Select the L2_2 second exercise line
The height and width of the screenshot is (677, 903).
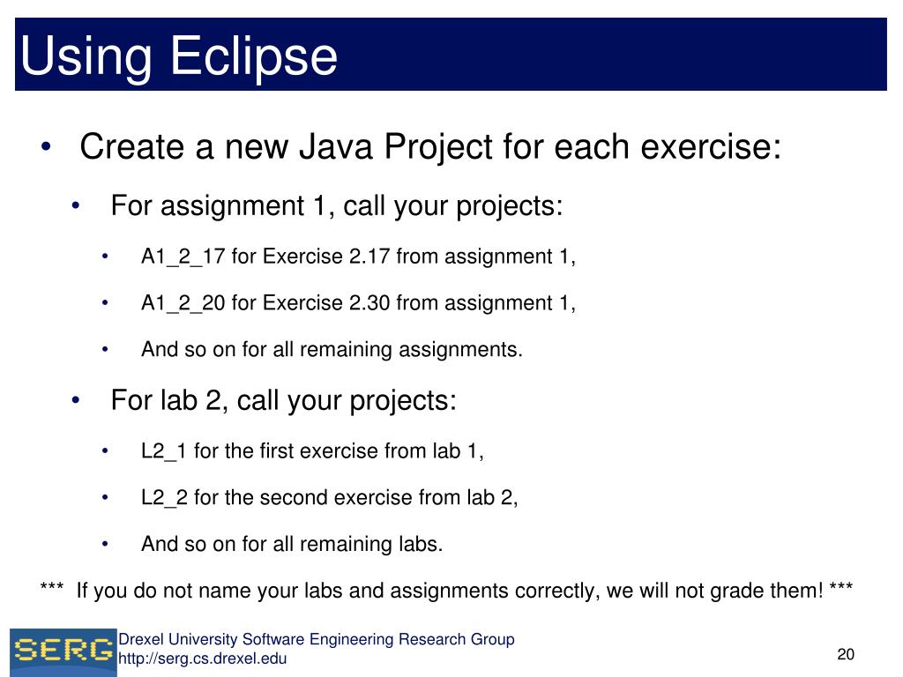(x=330, y=497)
